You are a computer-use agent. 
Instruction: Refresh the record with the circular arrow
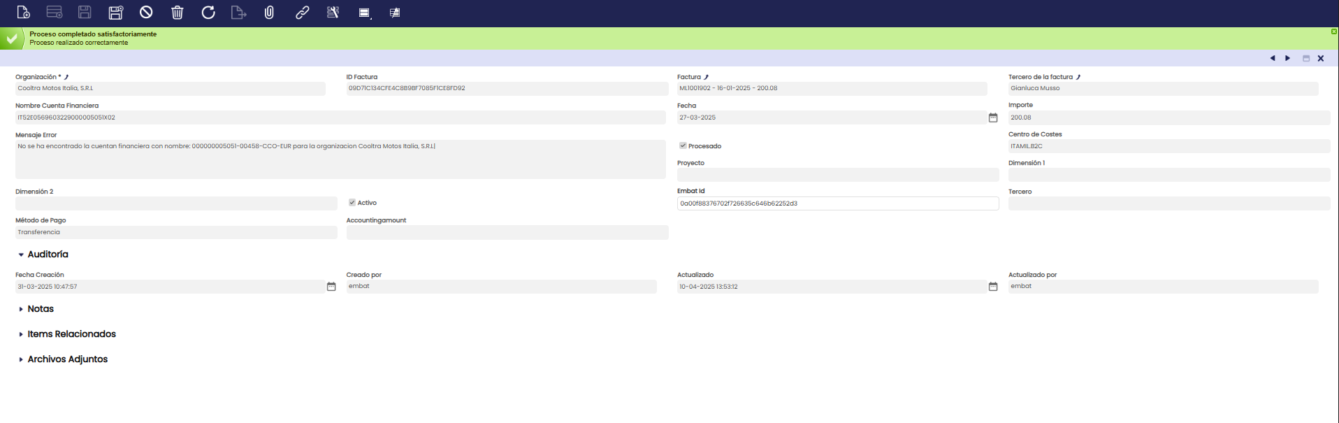click(x=208, y=13)
